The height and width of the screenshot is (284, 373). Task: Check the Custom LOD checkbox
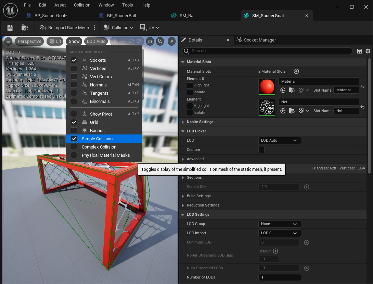click(261, 150)
